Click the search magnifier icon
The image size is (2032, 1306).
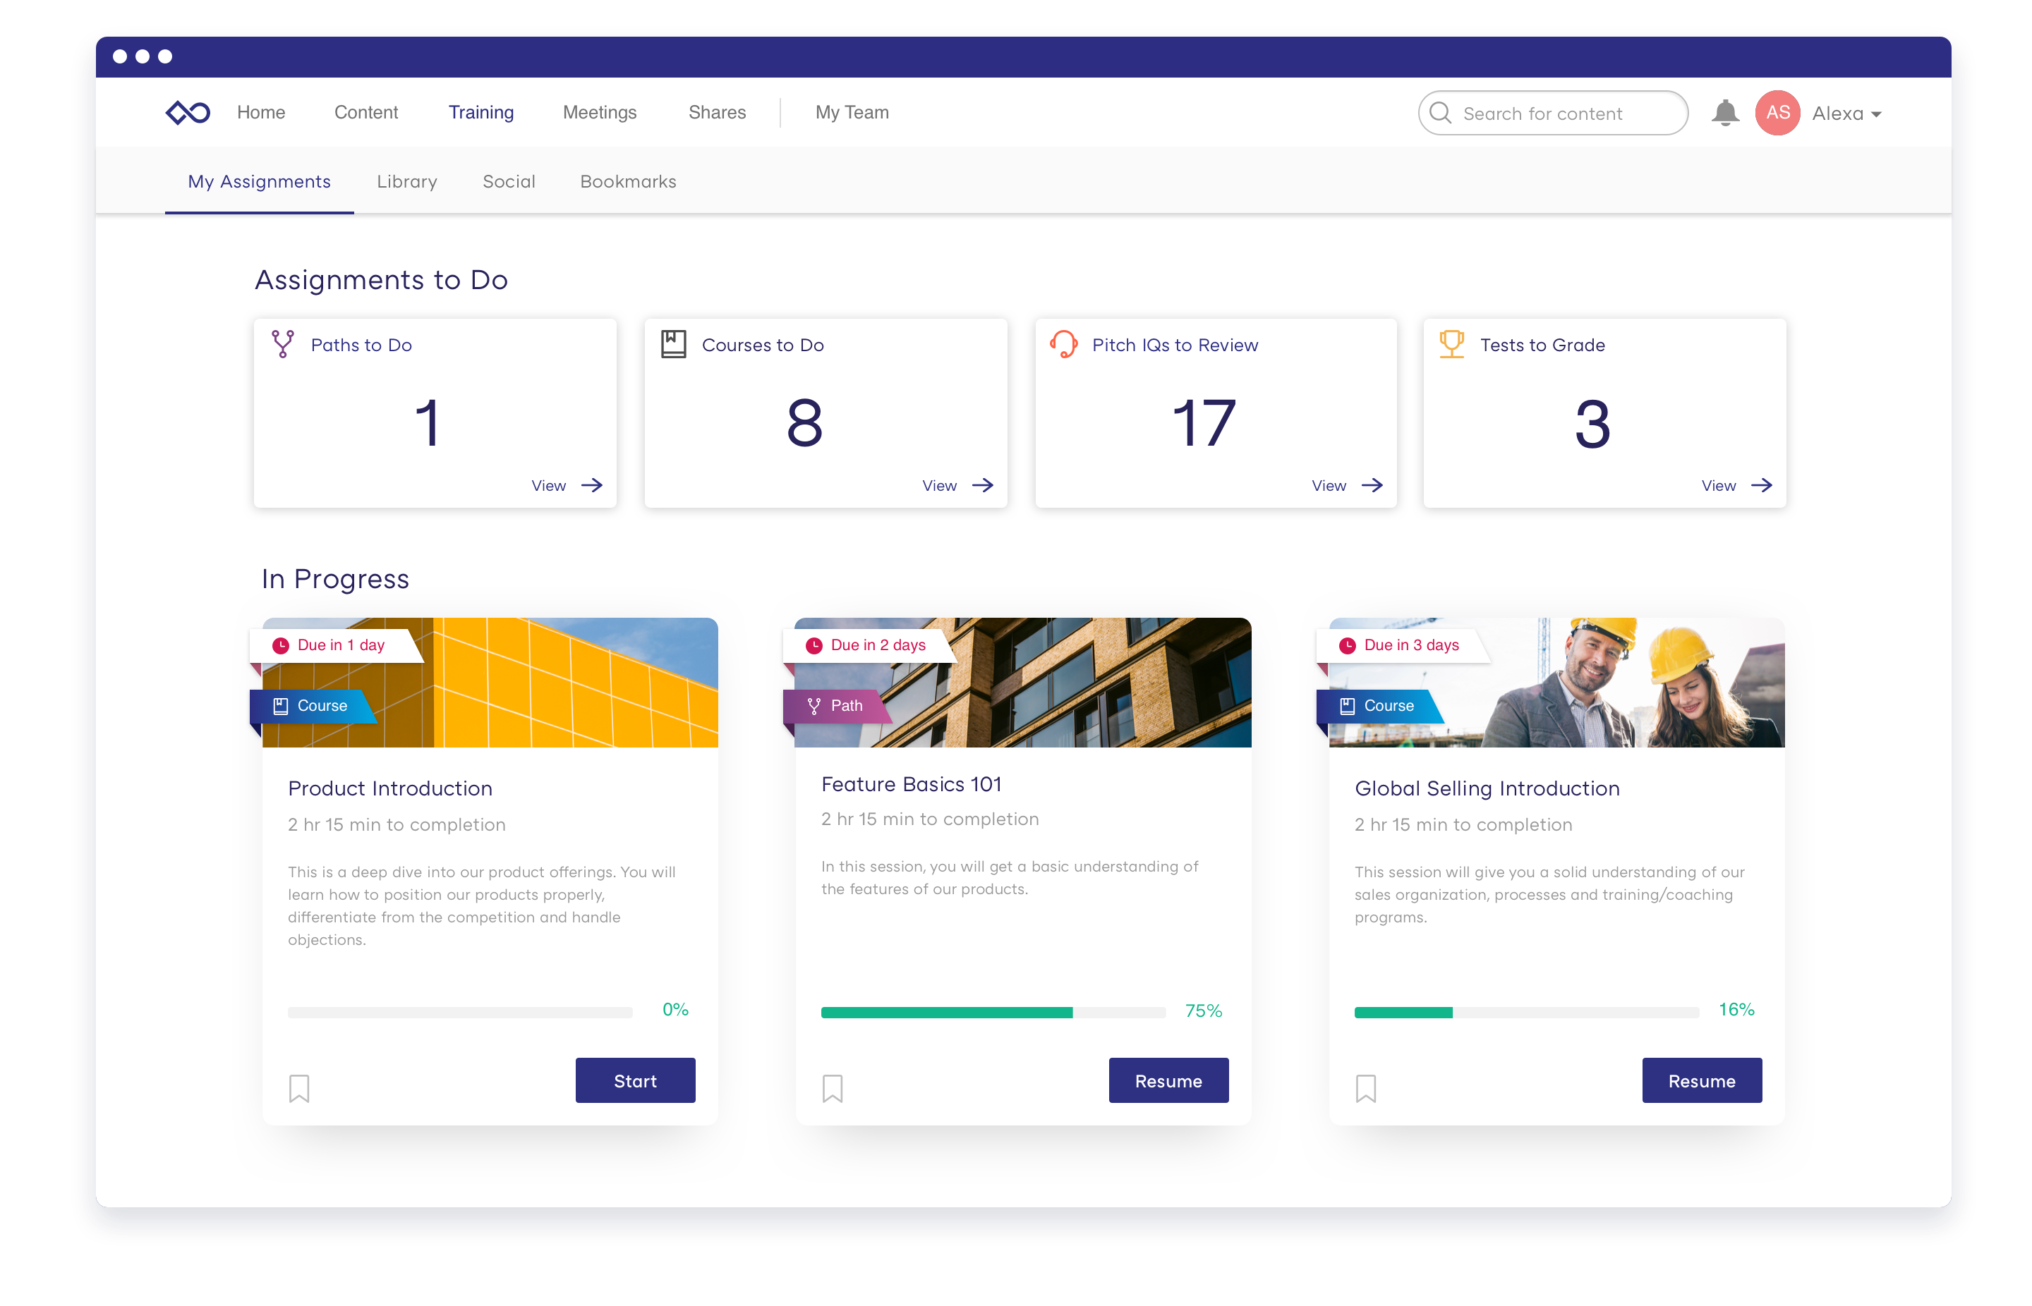pos(1441,113)
